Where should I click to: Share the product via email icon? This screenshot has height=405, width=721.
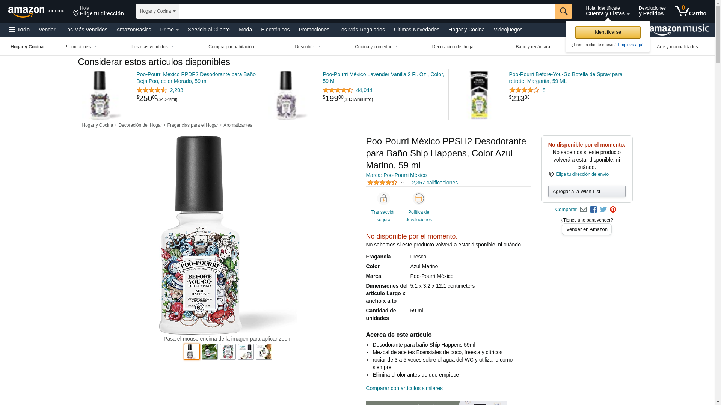tap(583, 210)
